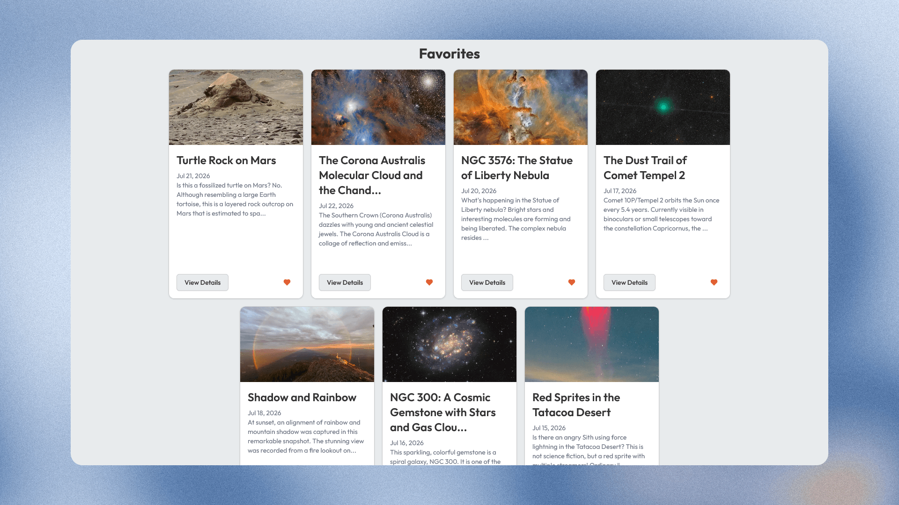
Task: Click the 'What's happening in the Statue' description
Action: (516, 219)
